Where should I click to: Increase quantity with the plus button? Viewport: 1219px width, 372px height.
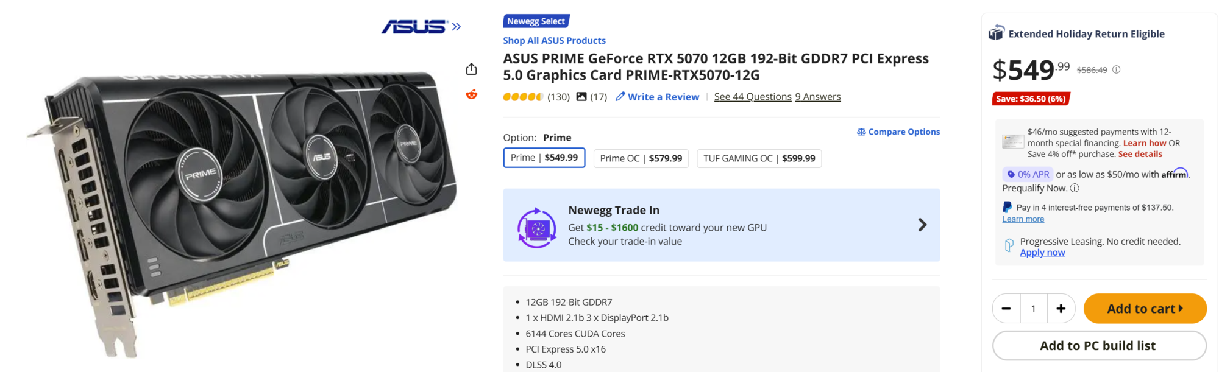(x=1061, y=309)
